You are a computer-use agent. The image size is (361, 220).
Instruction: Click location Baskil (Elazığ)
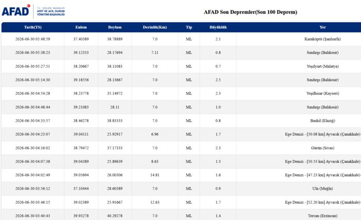point(322,121)
